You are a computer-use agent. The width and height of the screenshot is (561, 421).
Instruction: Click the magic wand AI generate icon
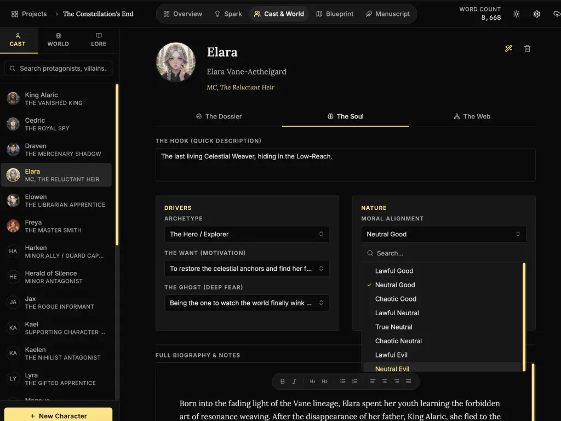pos(508,49)
